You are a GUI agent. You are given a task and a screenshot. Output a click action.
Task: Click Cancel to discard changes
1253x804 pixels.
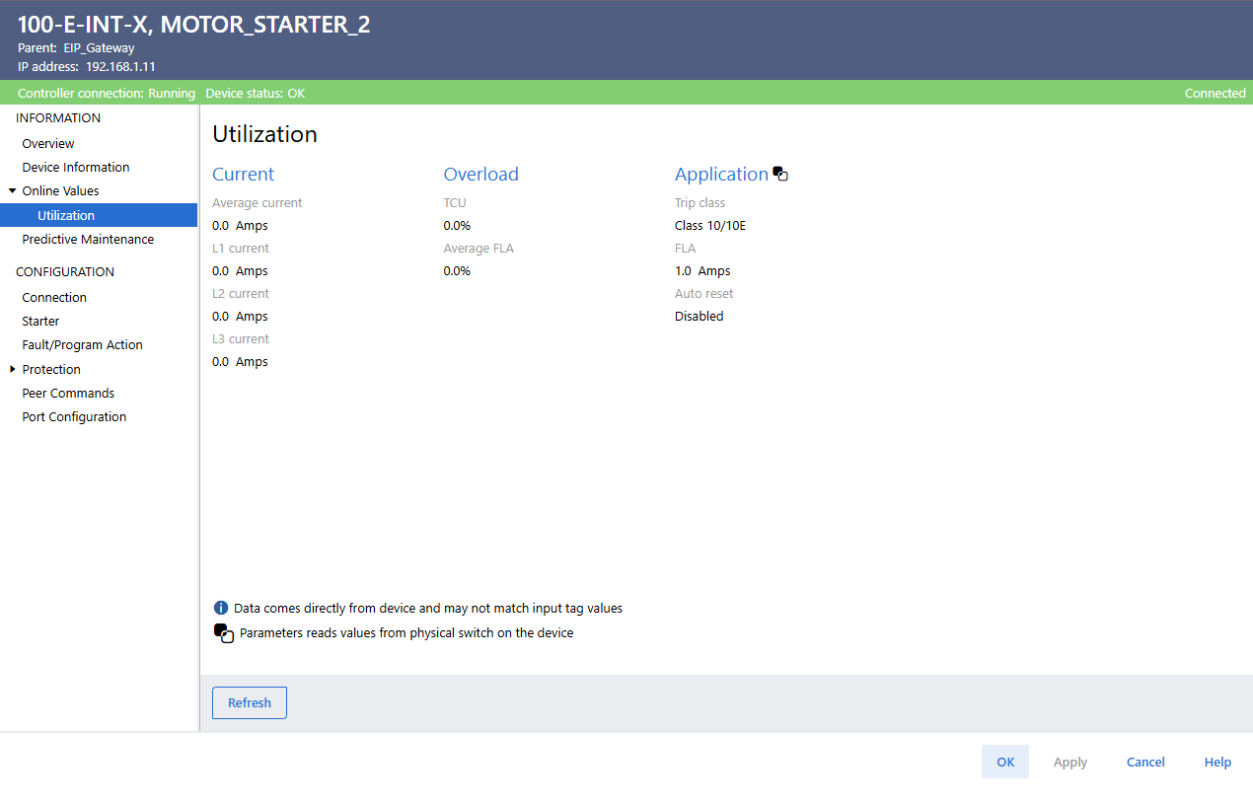tap(1145, 762)
